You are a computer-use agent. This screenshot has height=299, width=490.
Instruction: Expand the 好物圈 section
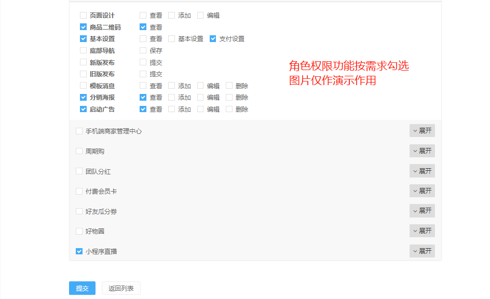(x=422, y=231)
